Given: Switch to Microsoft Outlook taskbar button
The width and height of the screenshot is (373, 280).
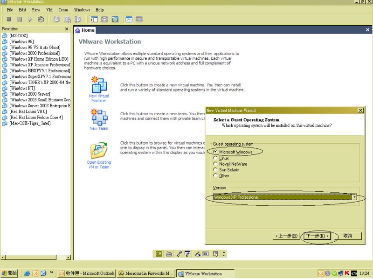Looking at the screenshot, I should (x=87, y=273).
